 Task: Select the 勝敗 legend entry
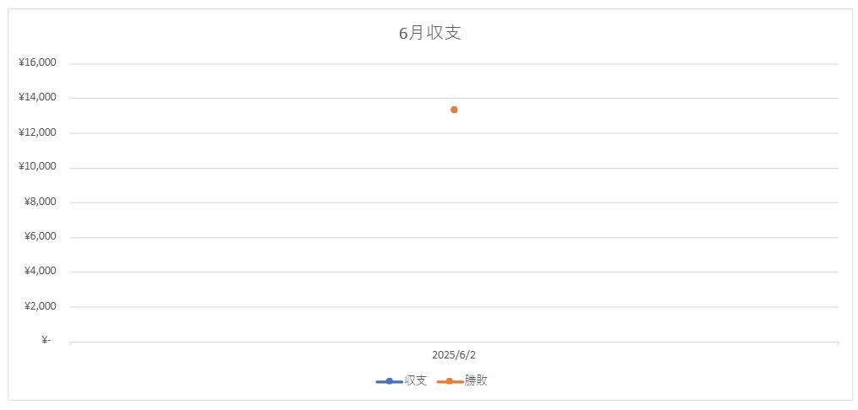pyautogui.click(x=462, y=380)
